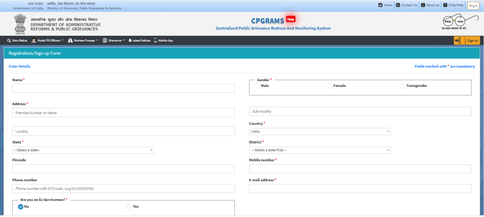Click the Name input field
This screenshot has width=484, height=217.
click(123, 89)
